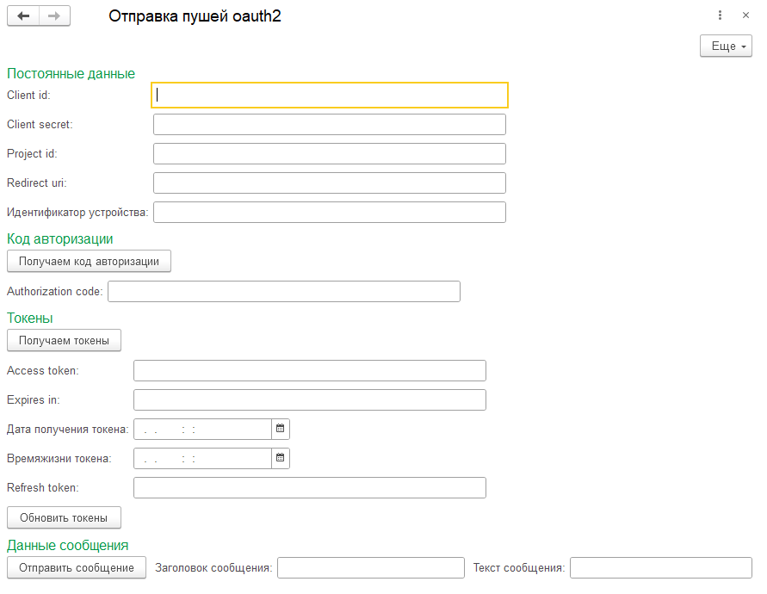Click the Заголовок сообщения text field
Screen dimensions: 767x594
coord(371,567)
